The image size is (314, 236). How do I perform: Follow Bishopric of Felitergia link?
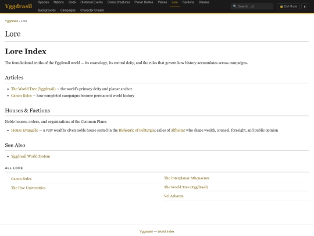[x=137, y=131]
